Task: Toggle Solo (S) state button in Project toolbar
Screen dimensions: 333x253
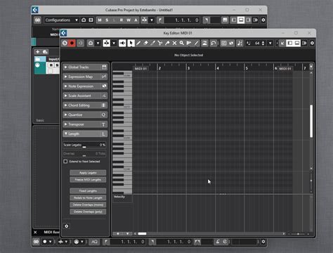Action: pyautogui.click(x=107, y=20)
